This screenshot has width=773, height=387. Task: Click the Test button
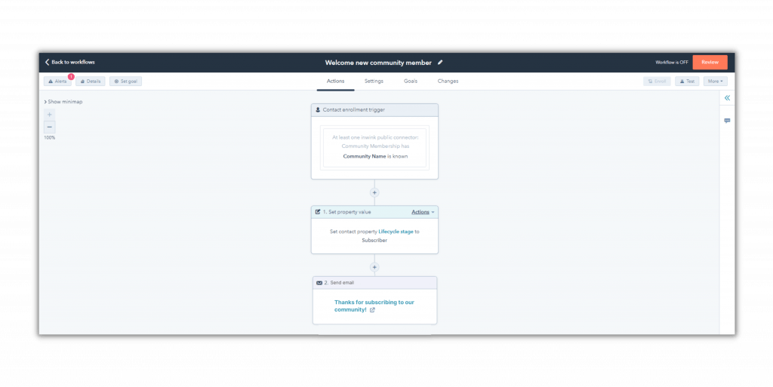[x=686, y=81]
